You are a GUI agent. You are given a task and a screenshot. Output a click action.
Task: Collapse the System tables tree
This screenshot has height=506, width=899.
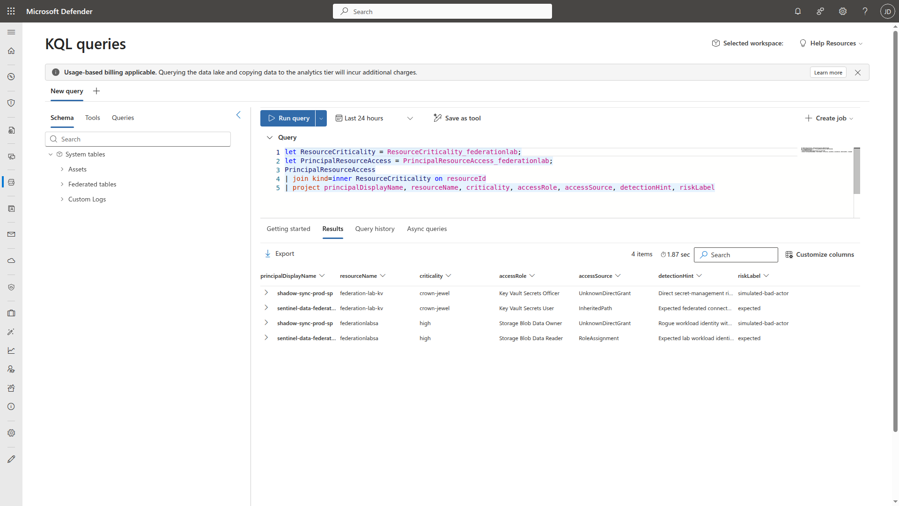tap(50, 154)
